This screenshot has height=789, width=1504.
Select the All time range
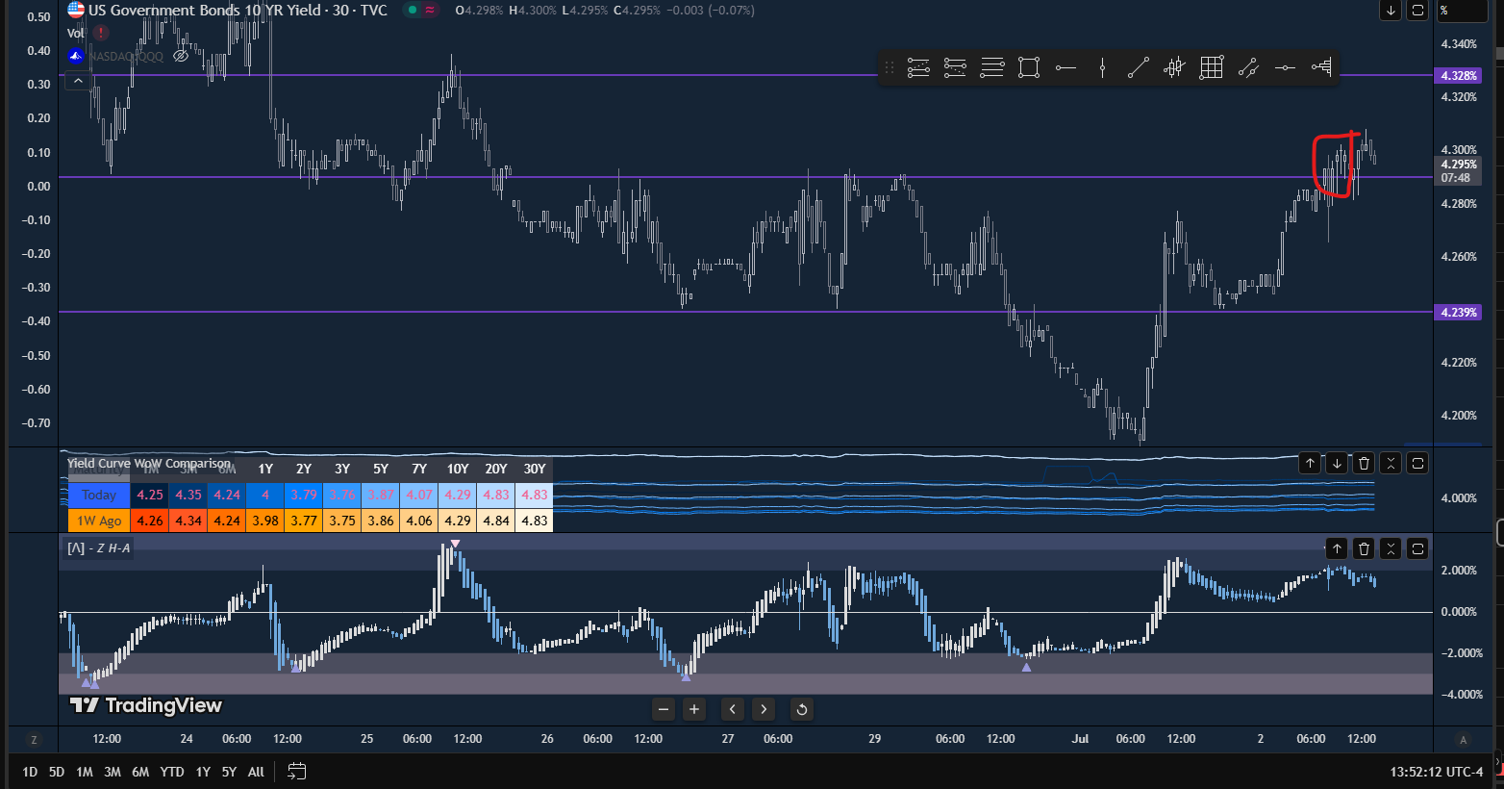tap(256, 772)
